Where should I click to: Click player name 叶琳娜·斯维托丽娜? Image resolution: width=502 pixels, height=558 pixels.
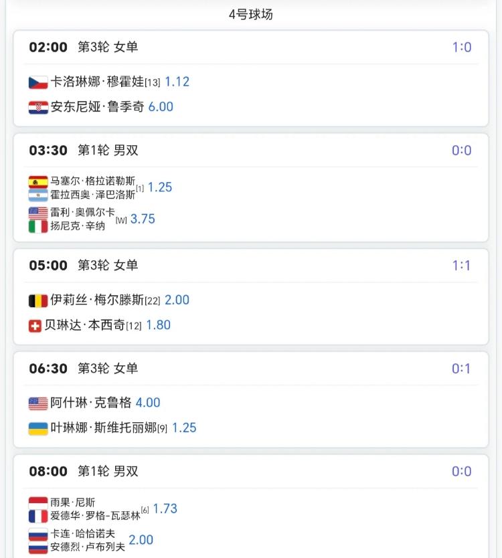[104, 428]
